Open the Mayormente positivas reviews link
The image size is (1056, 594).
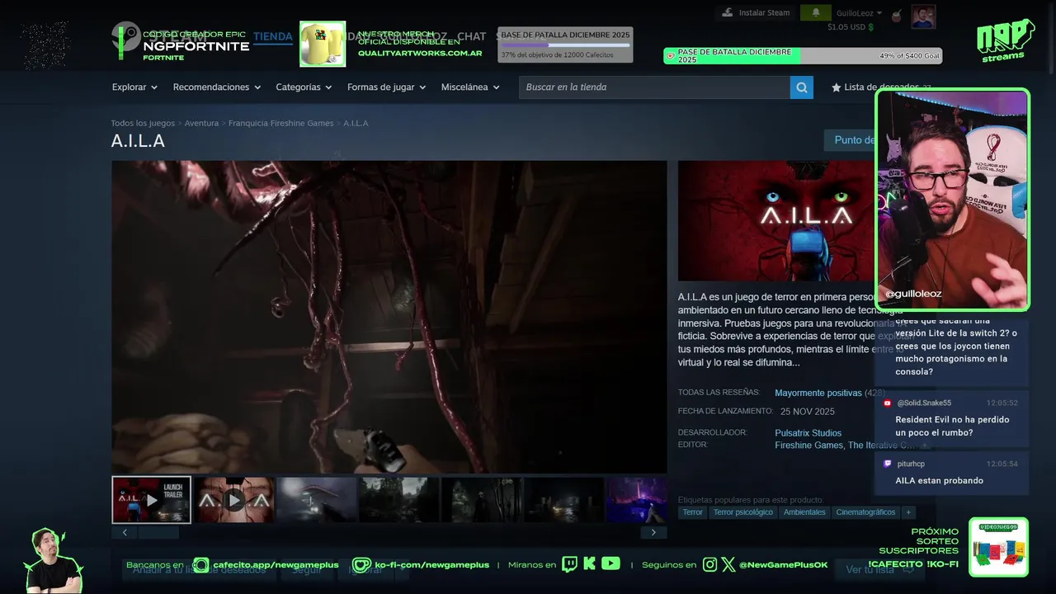[818, 393]
